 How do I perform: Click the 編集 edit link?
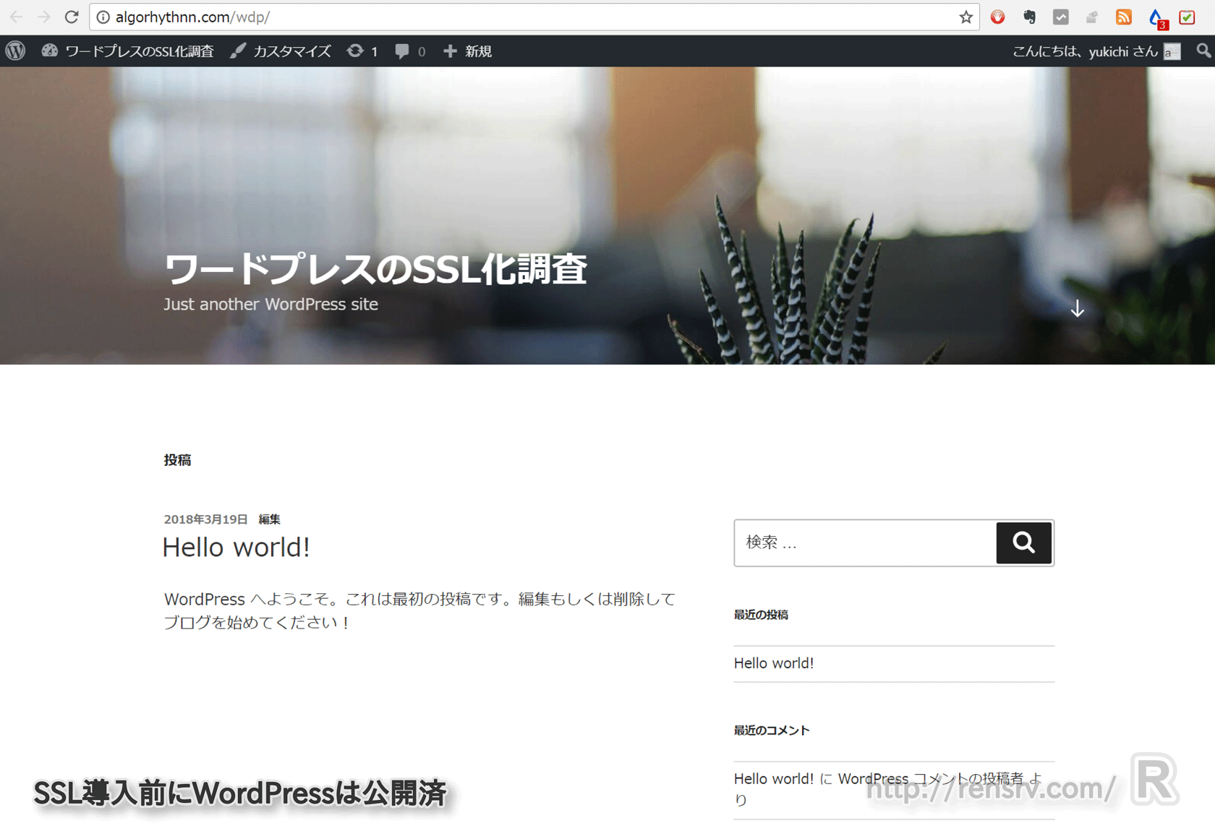pos(269,519)
